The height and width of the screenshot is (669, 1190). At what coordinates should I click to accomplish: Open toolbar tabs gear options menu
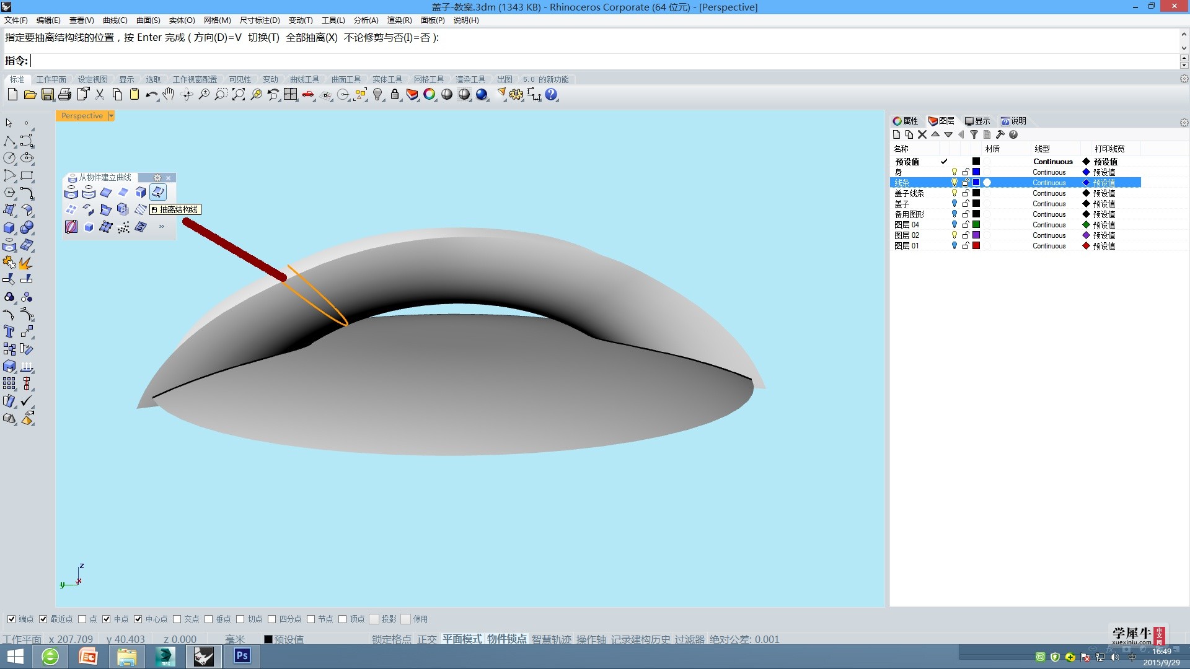coord(1184,79)
